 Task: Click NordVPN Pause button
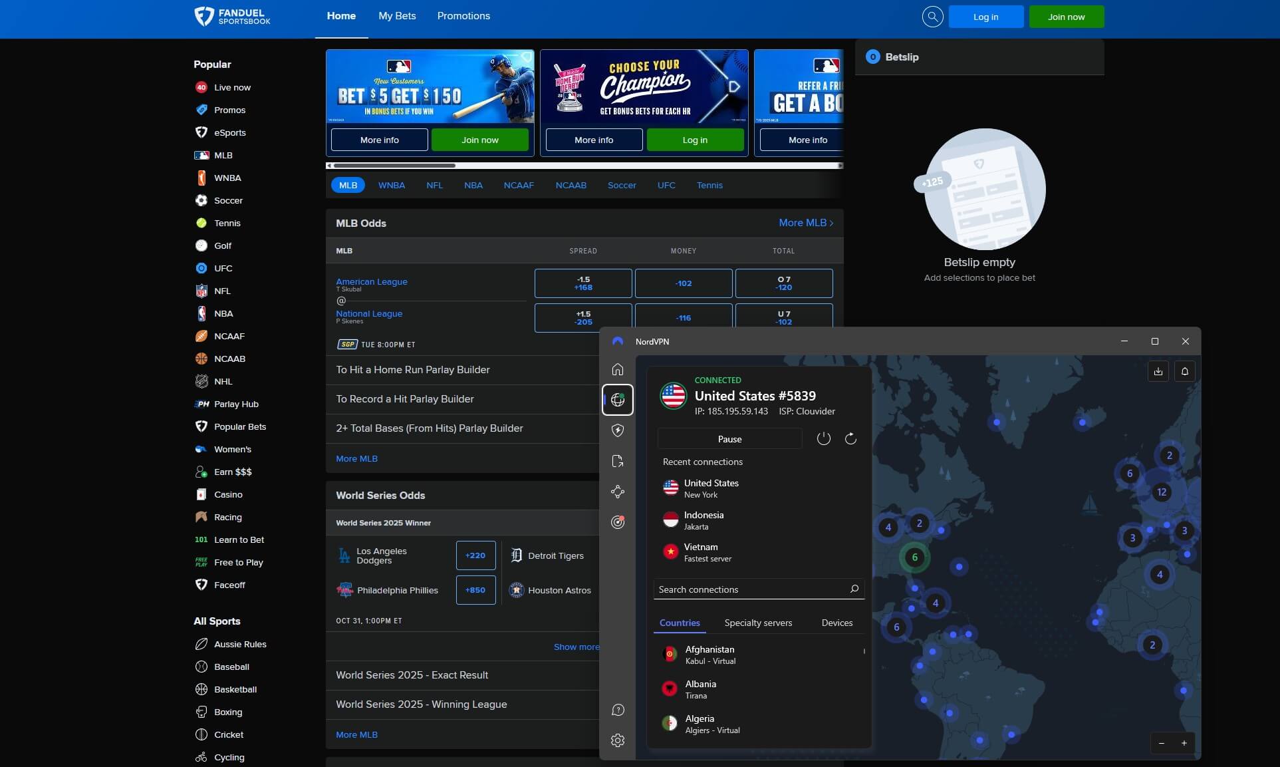pyautogui.click(x=729, y=439)
